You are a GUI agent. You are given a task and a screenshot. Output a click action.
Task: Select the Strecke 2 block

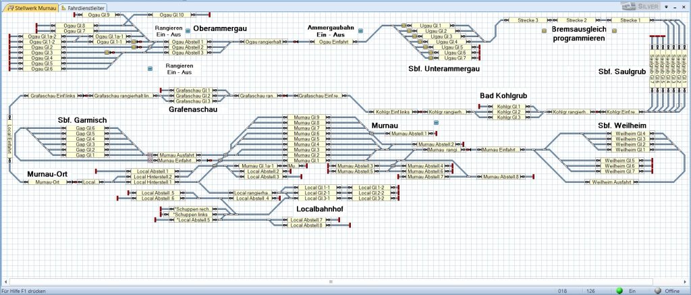point(576,20)
